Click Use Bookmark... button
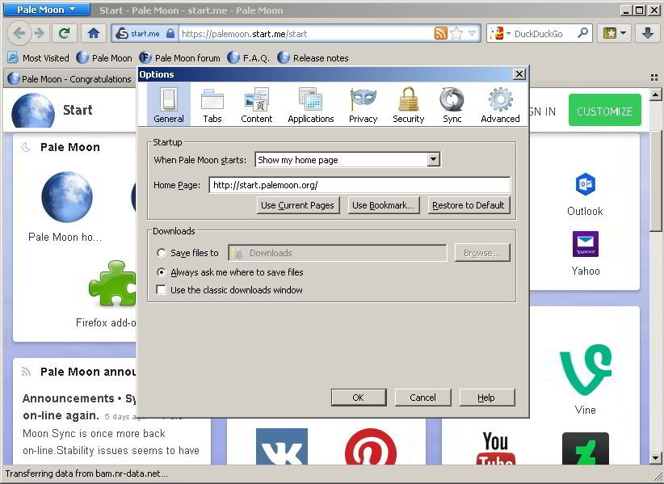 [x=383, y=205]
